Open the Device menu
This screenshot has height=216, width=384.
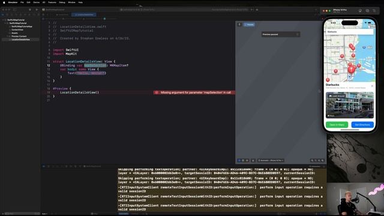pos(36,2)
